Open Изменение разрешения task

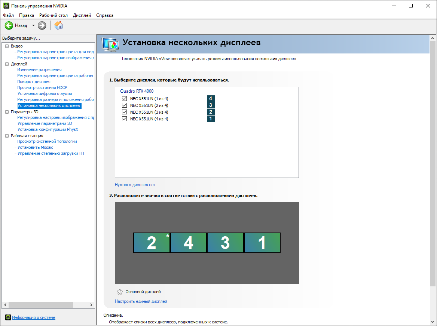click(39, 70)
